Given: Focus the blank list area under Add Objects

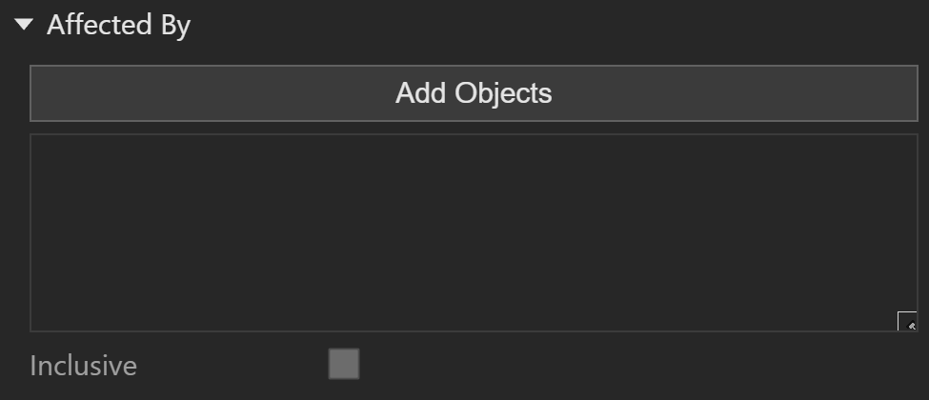Looking at the screenshot, I should tap(474, 232).
